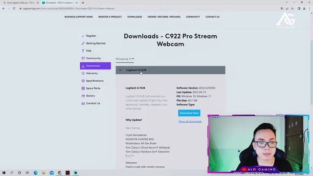Open the Chrome profile icon
Screen dimensions: 313x176
point(304,9)
